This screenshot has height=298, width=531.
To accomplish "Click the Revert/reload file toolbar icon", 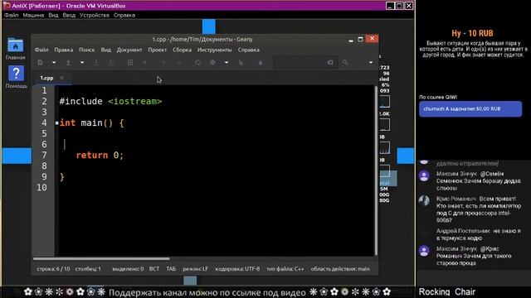I will coord(130,63).
